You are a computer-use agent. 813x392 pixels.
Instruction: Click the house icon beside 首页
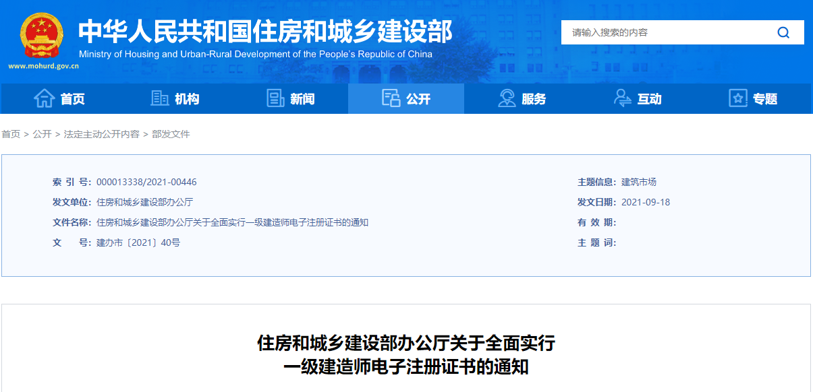(x=45, y=98)
